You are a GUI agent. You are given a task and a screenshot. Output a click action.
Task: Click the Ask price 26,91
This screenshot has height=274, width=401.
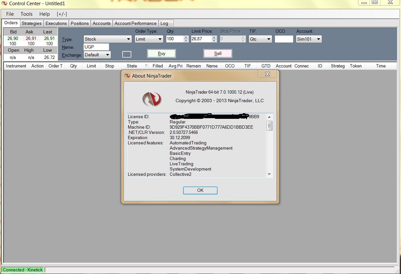pyautogui.click(x=31, y=38)
